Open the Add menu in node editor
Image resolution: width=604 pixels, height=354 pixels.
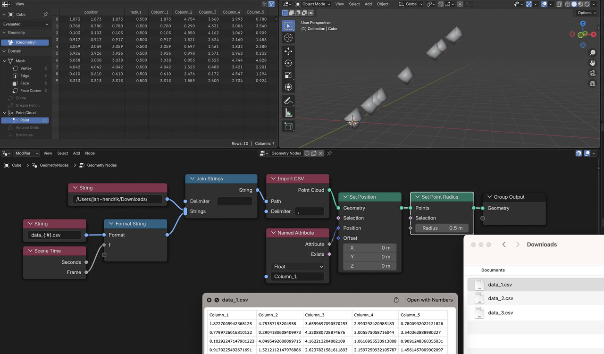click(x=76, y=153)
